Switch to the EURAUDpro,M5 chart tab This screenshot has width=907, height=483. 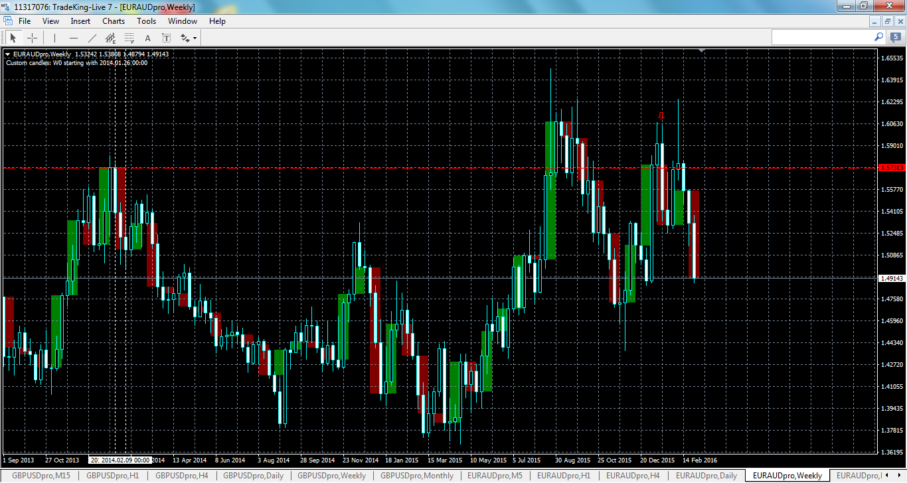click(x=495, y=476)
